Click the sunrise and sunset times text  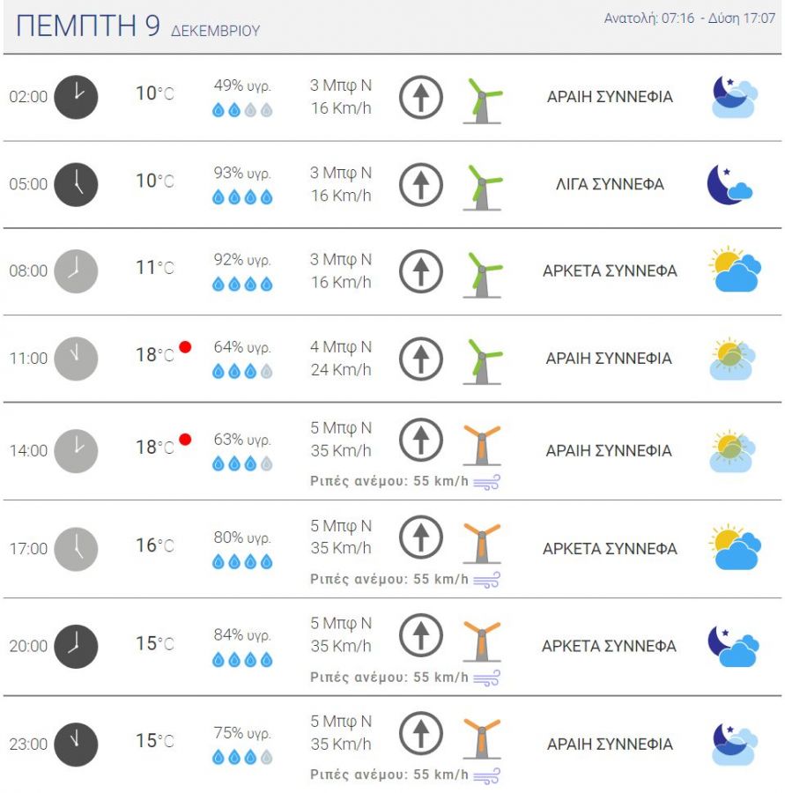pos(689,19)
